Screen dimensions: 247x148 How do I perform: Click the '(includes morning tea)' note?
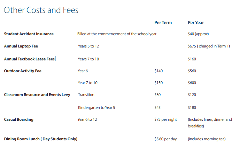[x=207, y=139]
